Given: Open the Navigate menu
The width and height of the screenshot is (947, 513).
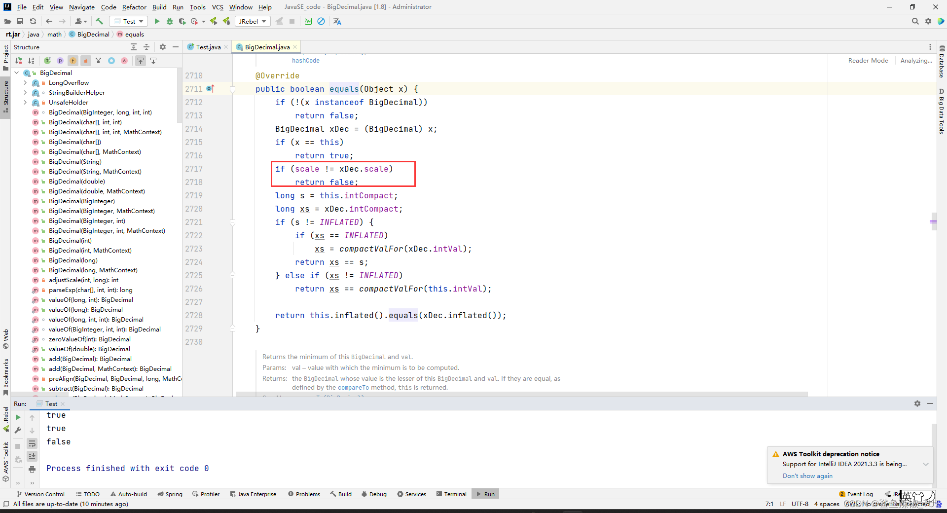Looking at the screenshot, I should click(x=82, y=7).
